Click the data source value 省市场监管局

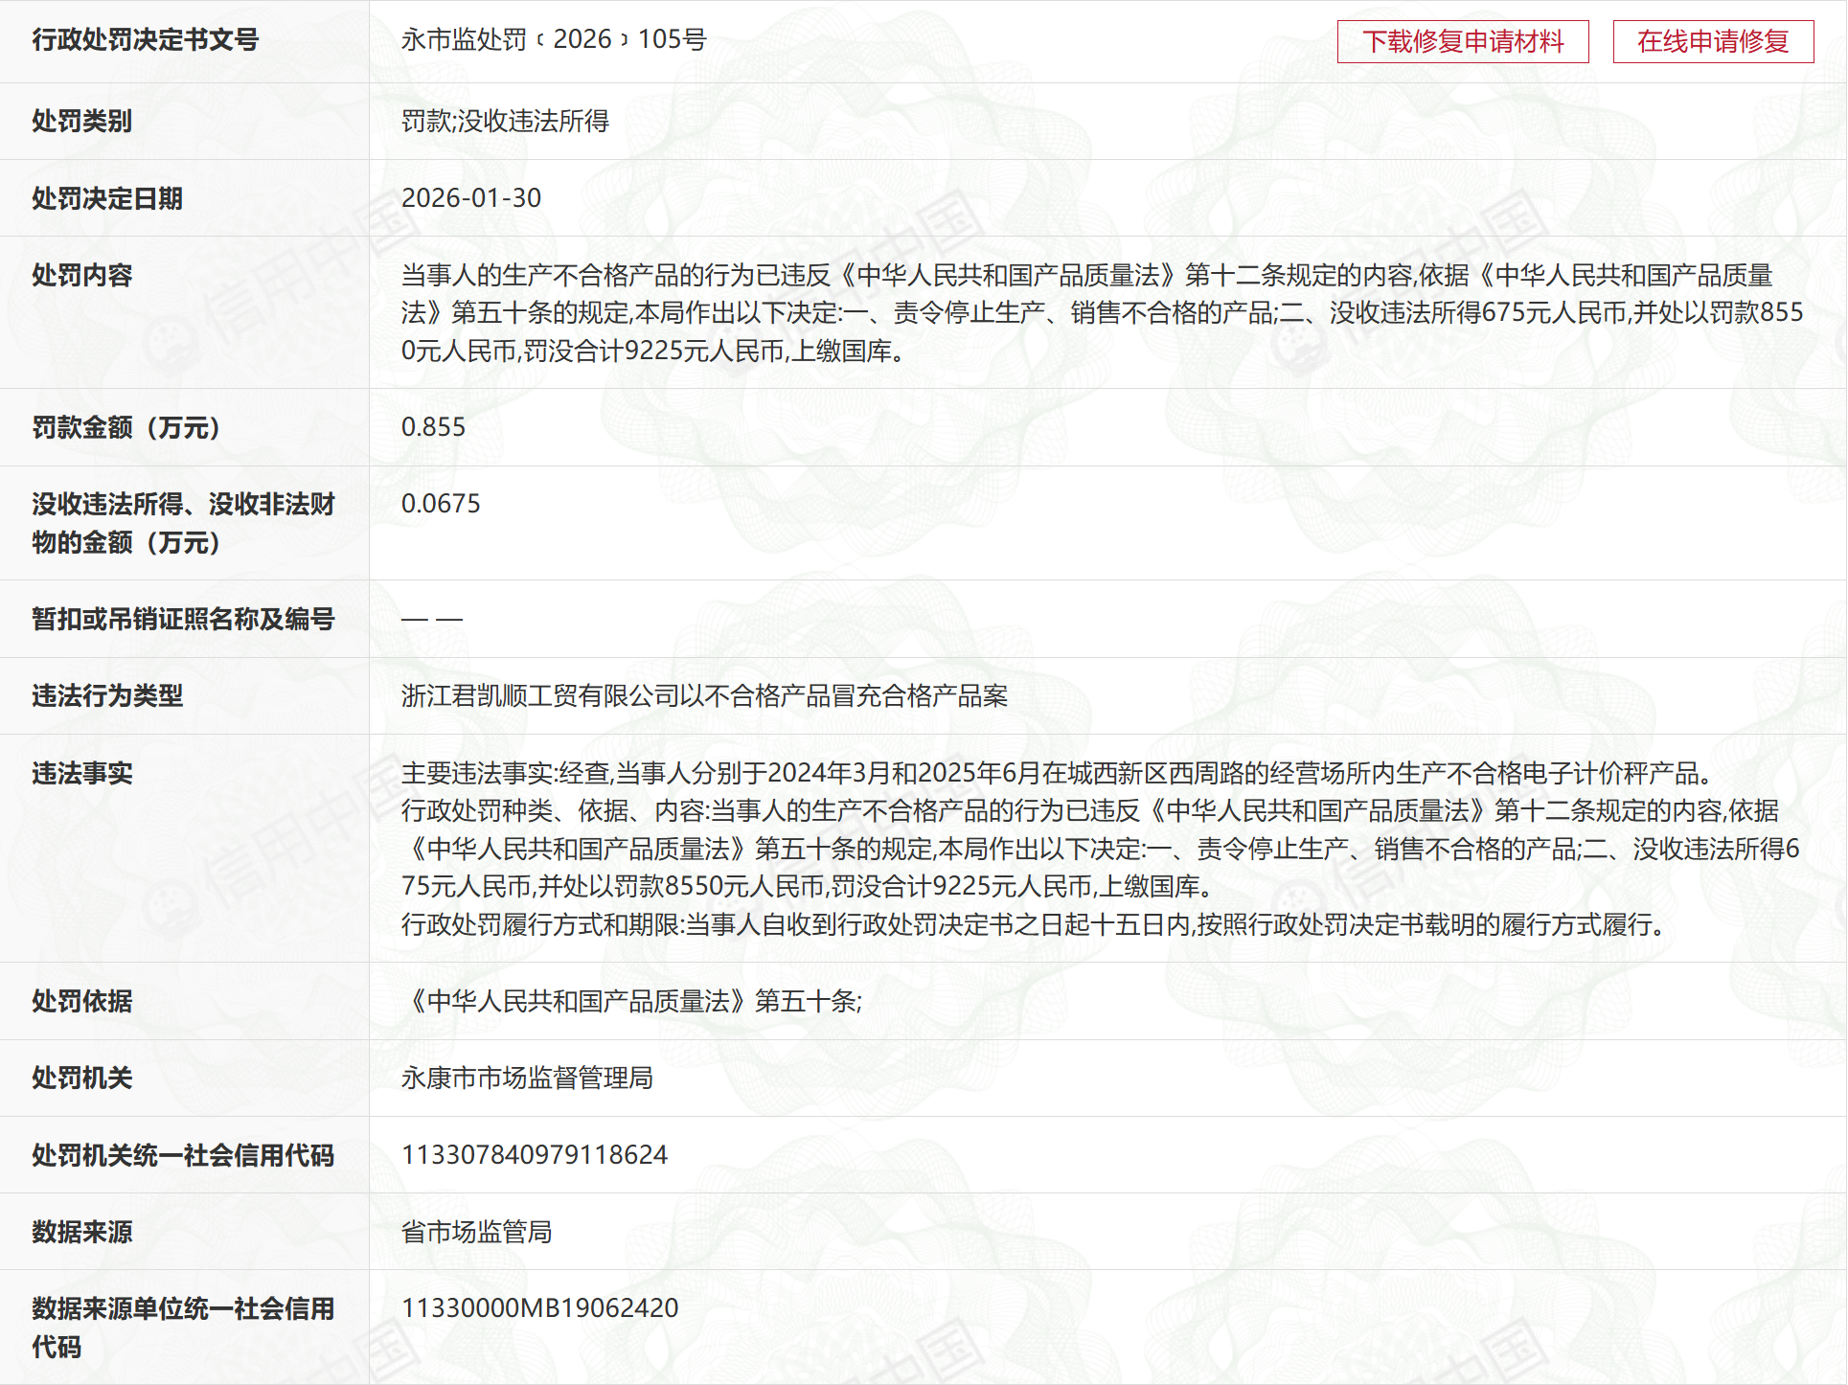pos(476,1232)
